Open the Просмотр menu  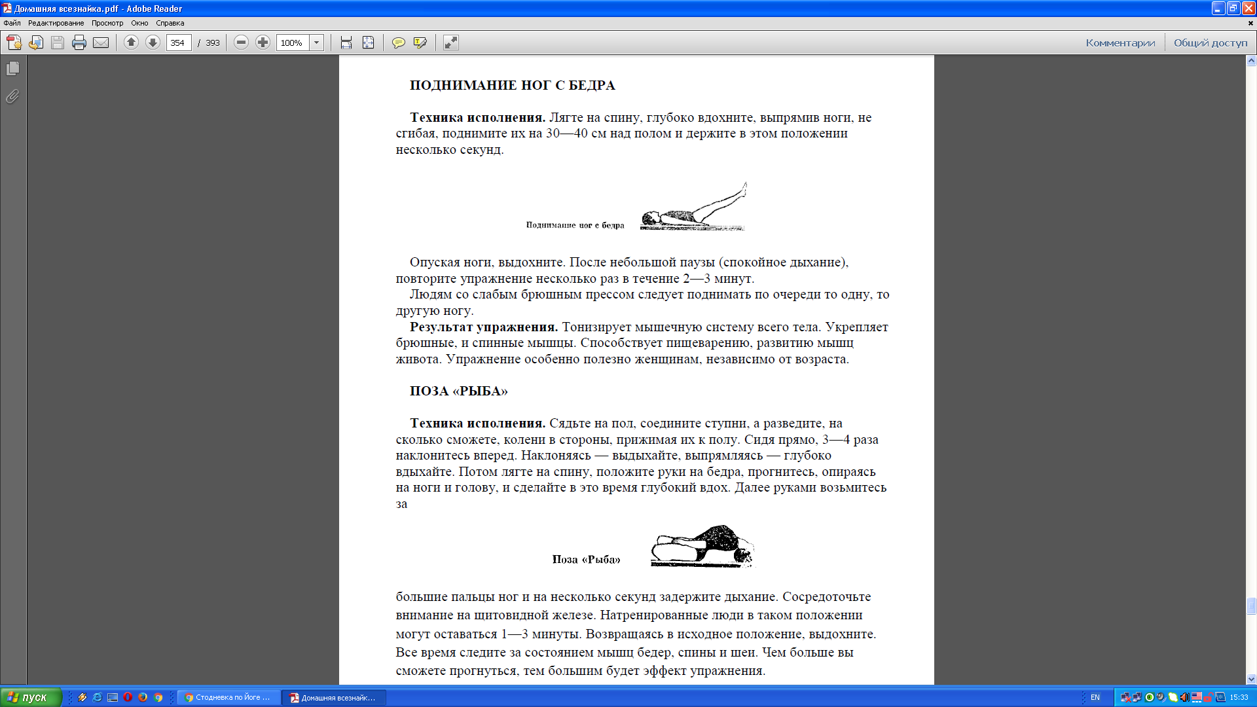[x=107, y=23]
